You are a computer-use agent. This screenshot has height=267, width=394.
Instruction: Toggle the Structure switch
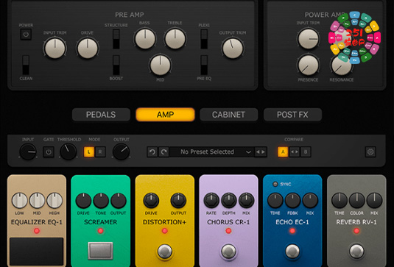[116, 39]
